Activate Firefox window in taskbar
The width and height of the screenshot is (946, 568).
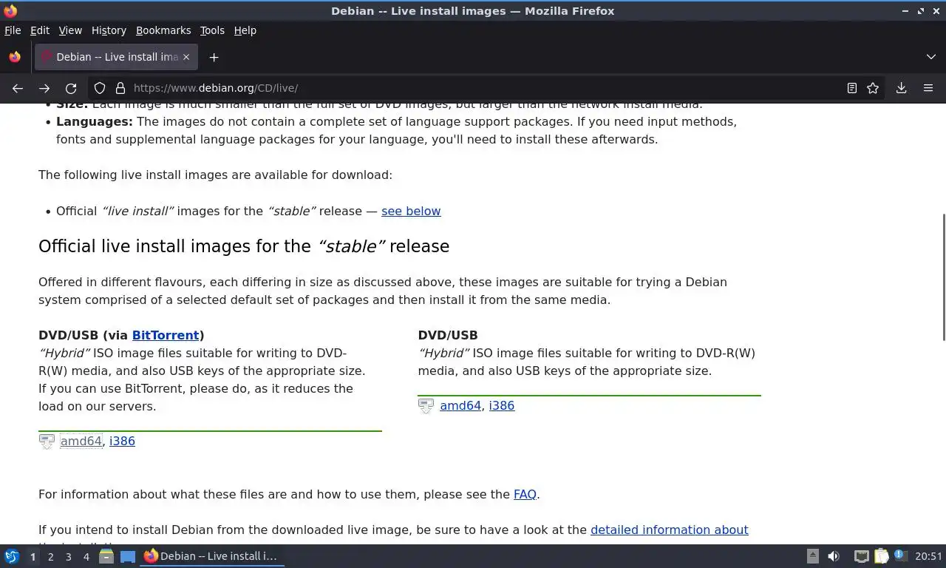click(x=213, y=556)
